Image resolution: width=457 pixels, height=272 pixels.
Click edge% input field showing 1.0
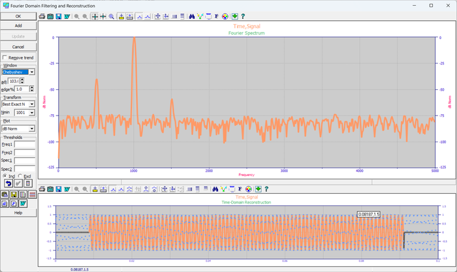click(22, 89)
